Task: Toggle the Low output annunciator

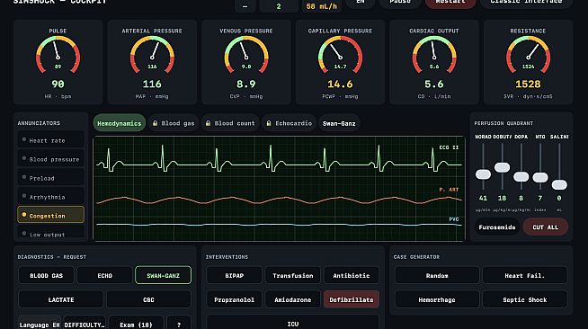Action: (x=50, y=232)
